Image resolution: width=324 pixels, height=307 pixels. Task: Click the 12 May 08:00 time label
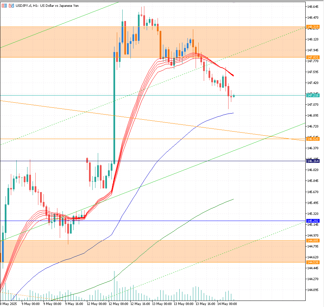click(118, 304)
